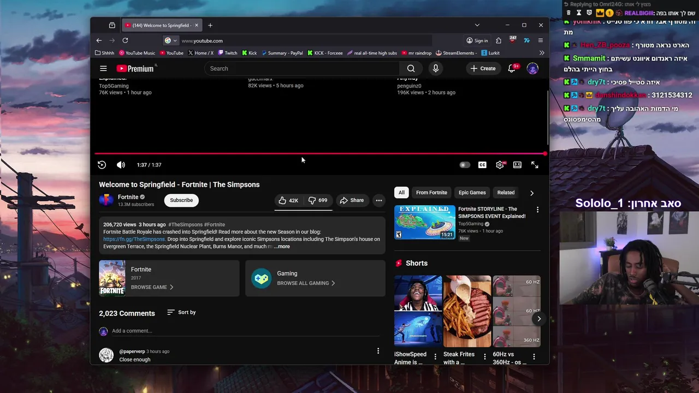This screenshot has width=699, height=393.
Task: Show more bookmarks with the overflow chevron
Action: point(542,53)
